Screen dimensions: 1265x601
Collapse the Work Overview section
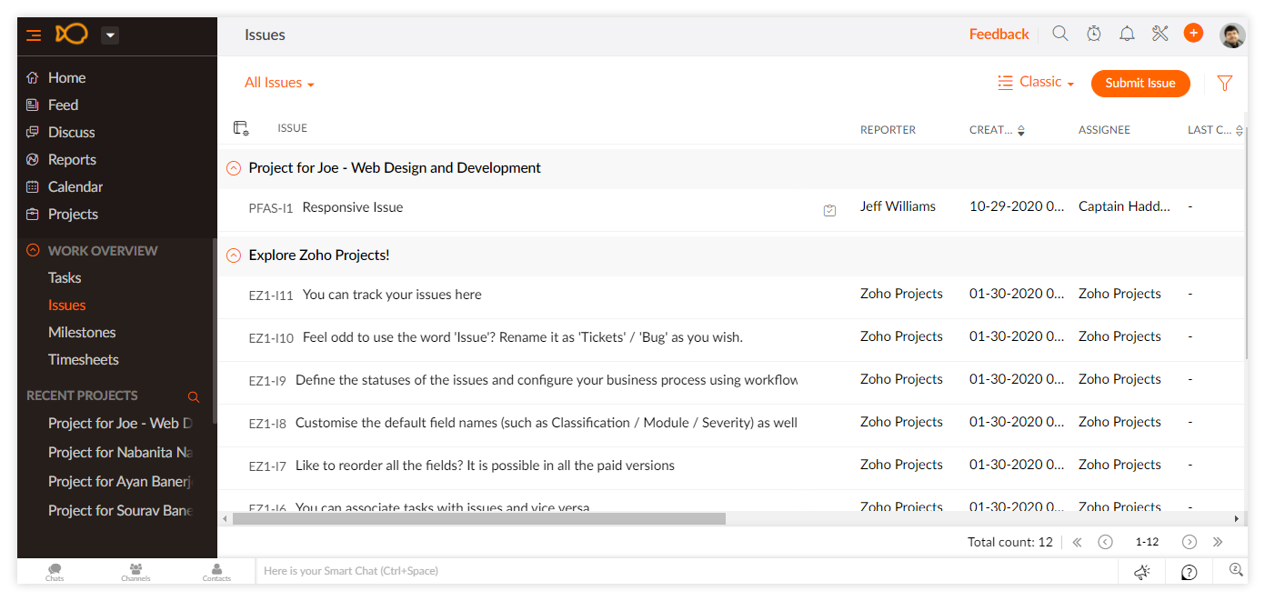(x=33, y=251)
